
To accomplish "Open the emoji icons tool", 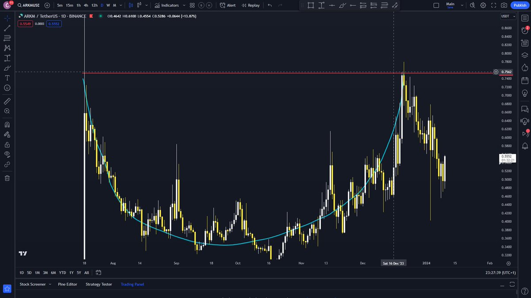I will point(7,87).
